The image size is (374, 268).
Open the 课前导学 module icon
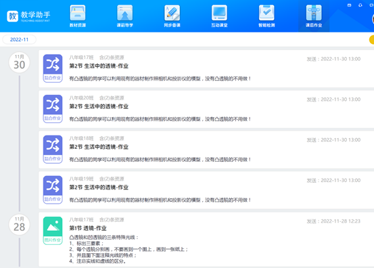pyautogui.click(x=124, y=13)
